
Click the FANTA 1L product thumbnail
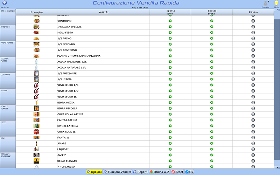click(x=36, y=138)
